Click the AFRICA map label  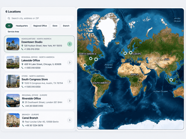click(135, 74)
